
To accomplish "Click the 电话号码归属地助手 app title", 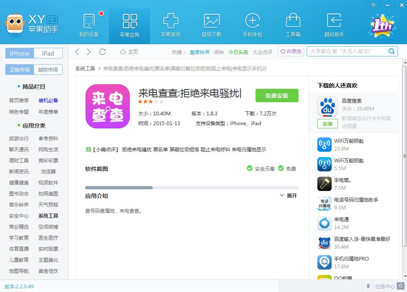I will pyautogui.click(x=356, y=200).
